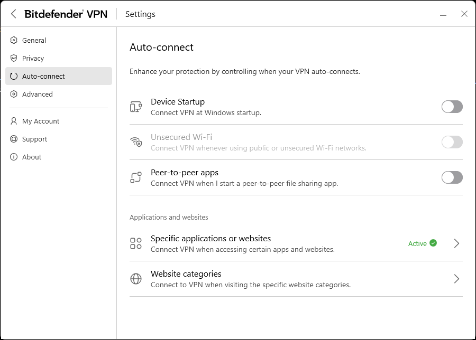Expand Specific applications or websites chevron
This screenshot has height=340, width=476.
click(456, 243)
